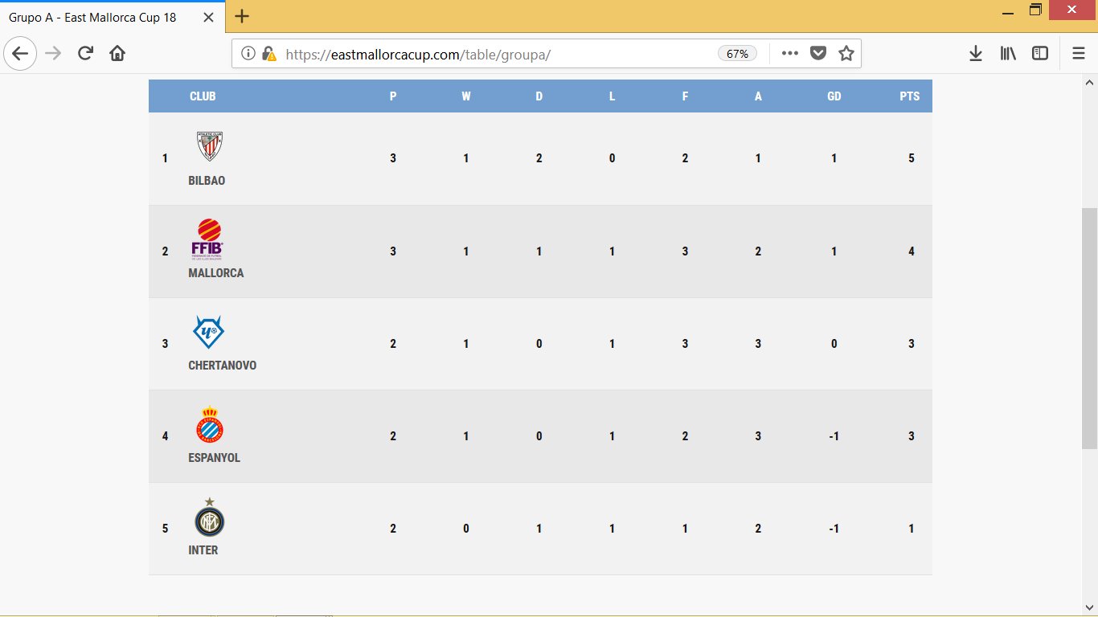Save page to Pocket

(x=818, y=54)
